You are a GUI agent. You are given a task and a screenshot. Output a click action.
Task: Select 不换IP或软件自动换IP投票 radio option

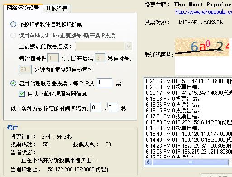tap(13, 24)
